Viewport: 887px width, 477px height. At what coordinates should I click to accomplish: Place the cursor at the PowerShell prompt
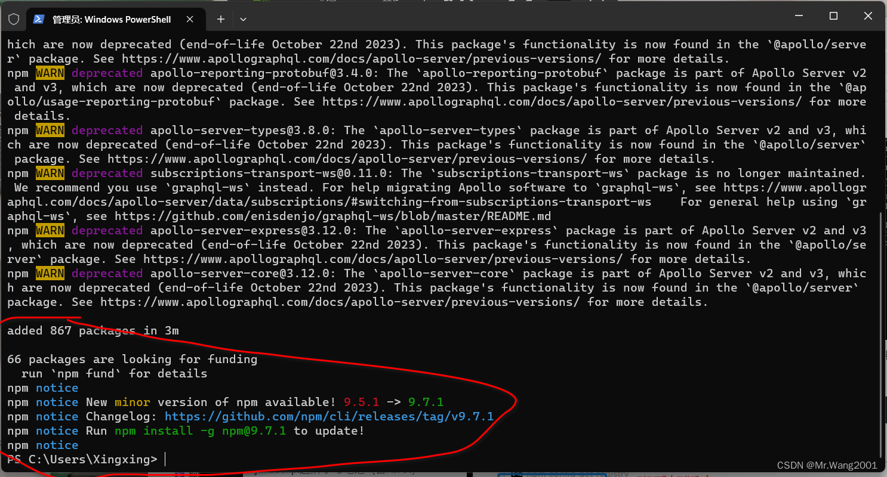(x=165, y=459)
